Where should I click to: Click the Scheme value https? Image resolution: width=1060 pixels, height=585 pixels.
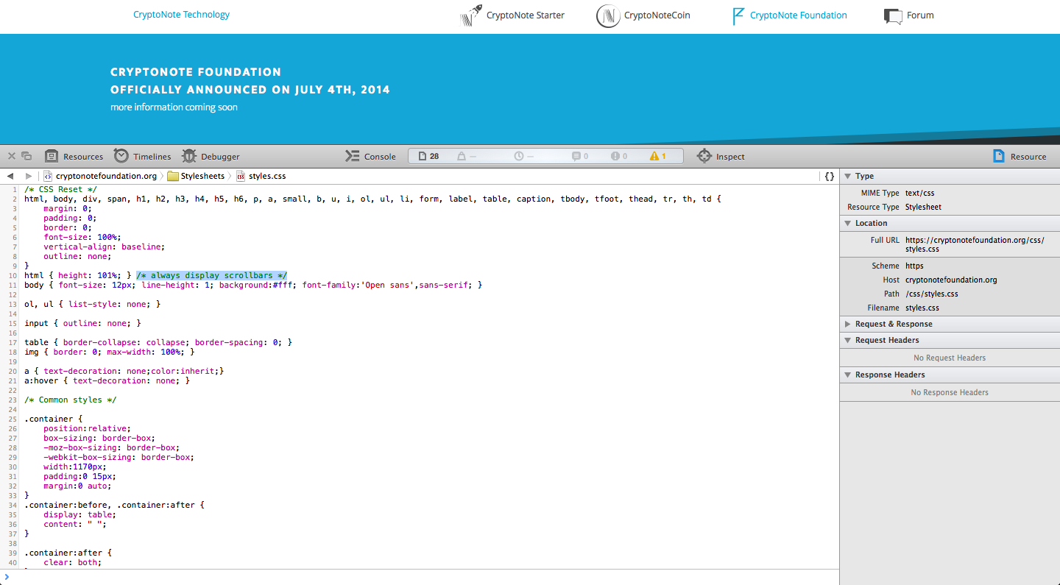(x=914, y=266)
